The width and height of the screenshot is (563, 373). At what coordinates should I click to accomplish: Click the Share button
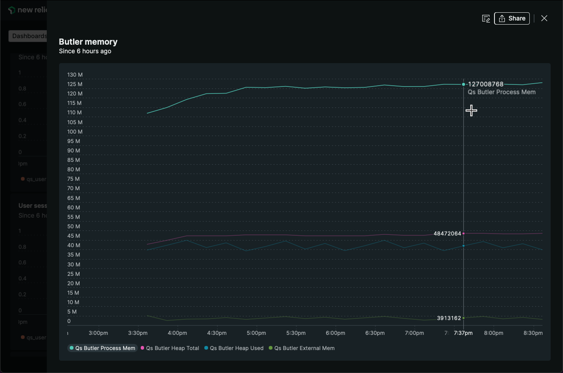512,18
